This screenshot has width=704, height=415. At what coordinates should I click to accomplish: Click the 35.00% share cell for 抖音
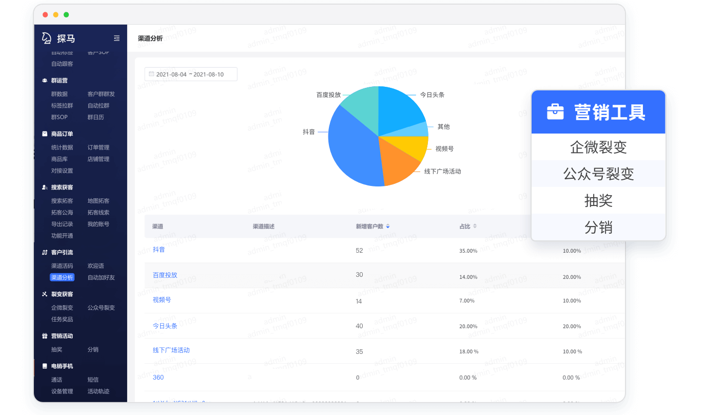(x=468, y=251)
